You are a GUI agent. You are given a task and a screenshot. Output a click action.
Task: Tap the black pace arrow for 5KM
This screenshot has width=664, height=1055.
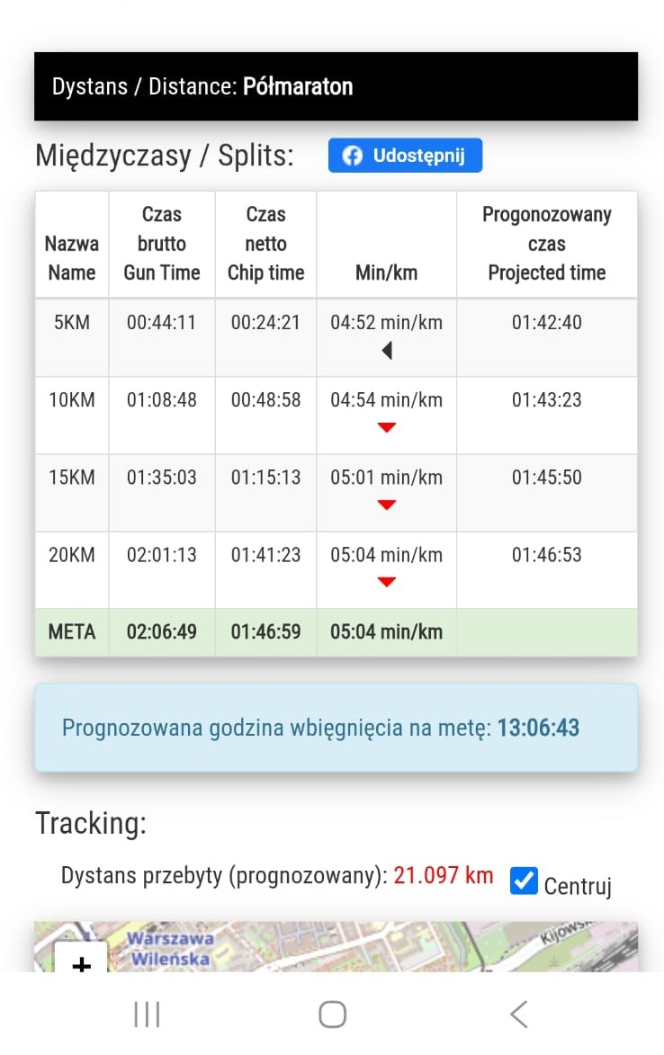pyautogui.click(x=387, y=351)
